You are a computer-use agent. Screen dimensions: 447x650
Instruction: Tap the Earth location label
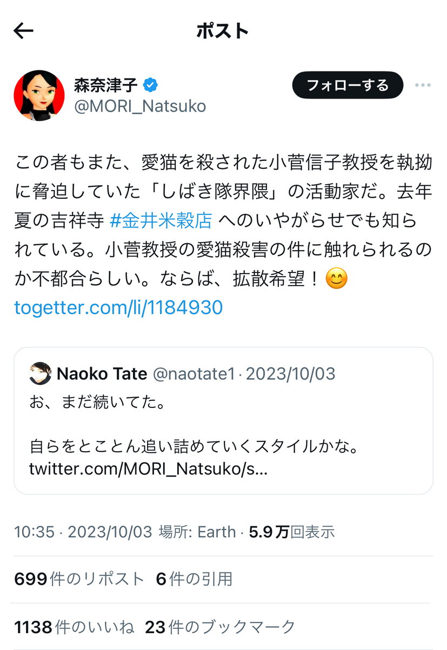coord(216,532)
